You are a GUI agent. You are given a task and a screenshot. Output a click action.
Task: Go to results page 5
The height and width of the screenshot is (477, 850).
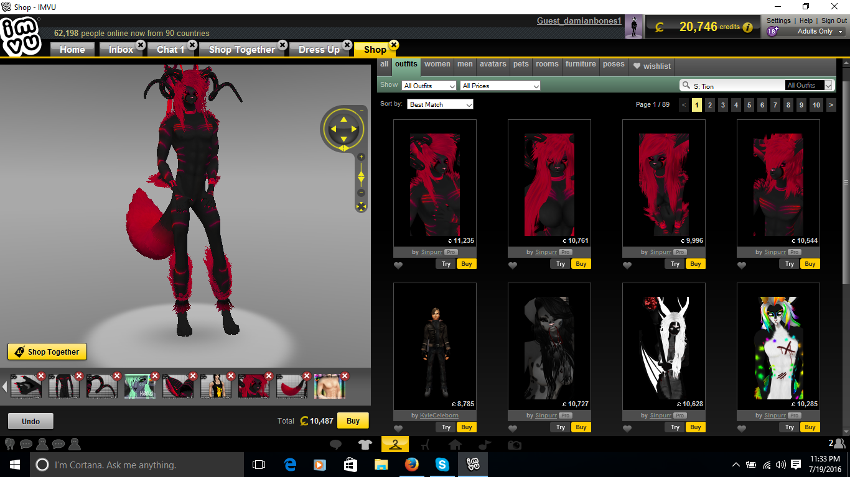tap(749, 105)
